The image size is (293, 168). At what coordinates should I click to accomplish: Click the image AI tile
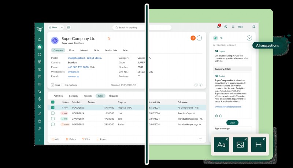240,145
